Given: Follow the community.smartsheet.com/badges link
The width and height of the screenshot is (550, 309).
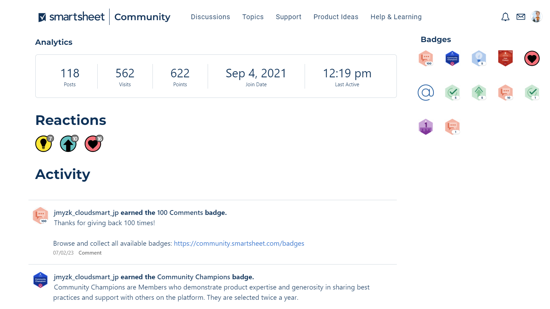Looking at the screenshot, I should [239, 243].
